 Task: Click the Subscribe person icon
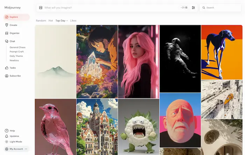tap(7, 76)
